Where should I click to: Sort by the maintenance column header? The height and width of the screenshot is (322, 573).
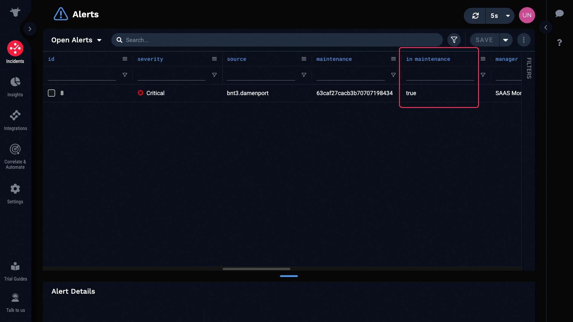[x=334, y=59]
